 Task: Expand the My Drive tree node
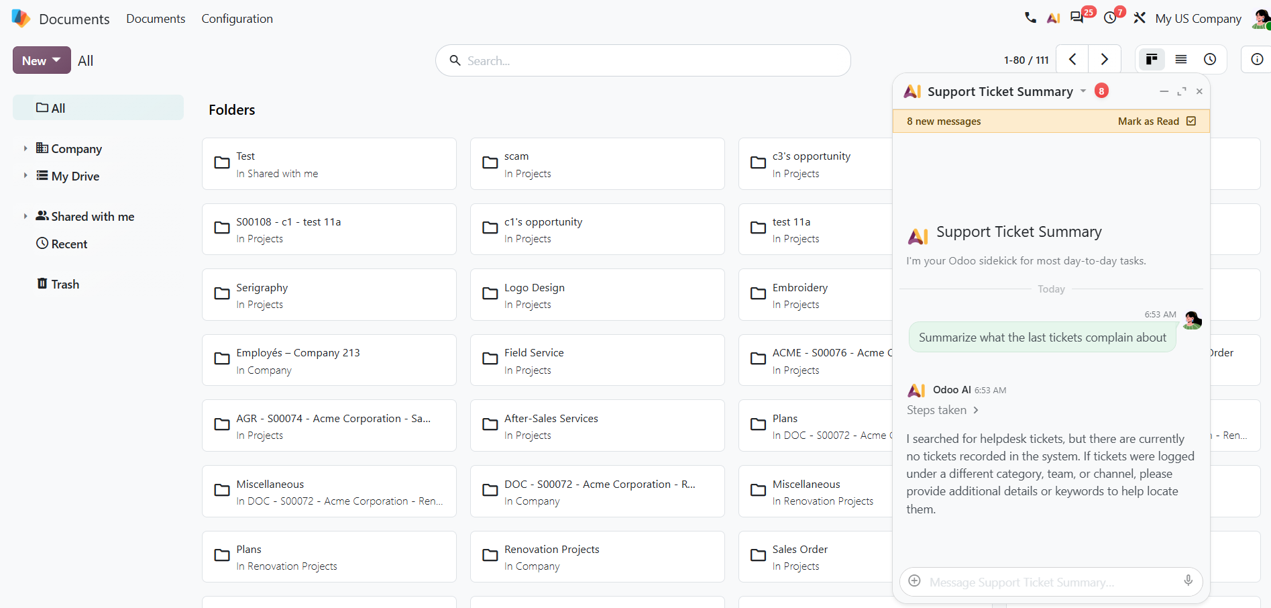25,176
